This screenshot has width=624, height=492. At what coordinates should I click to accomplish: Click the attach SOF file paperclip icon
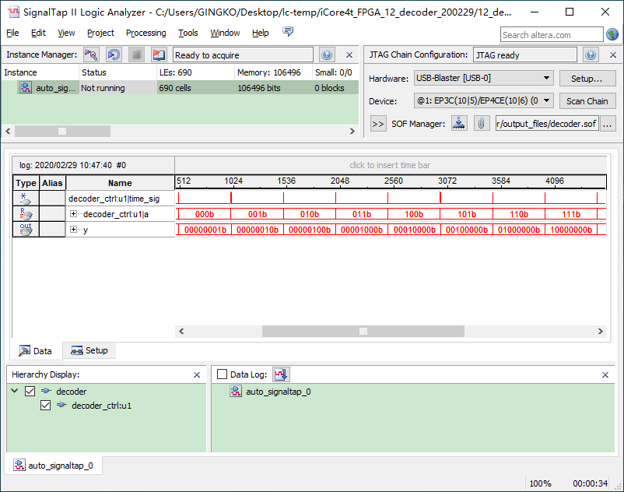[482, 124]
